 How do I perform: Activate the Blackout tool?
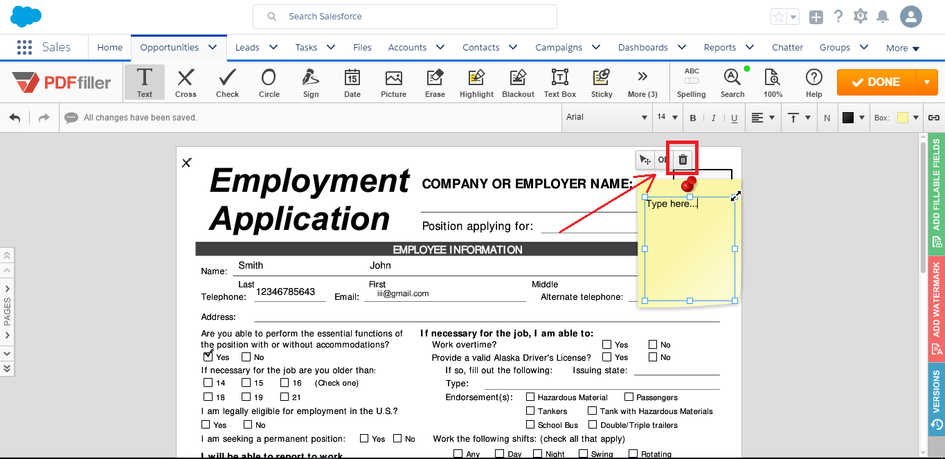tap(518, 82)
